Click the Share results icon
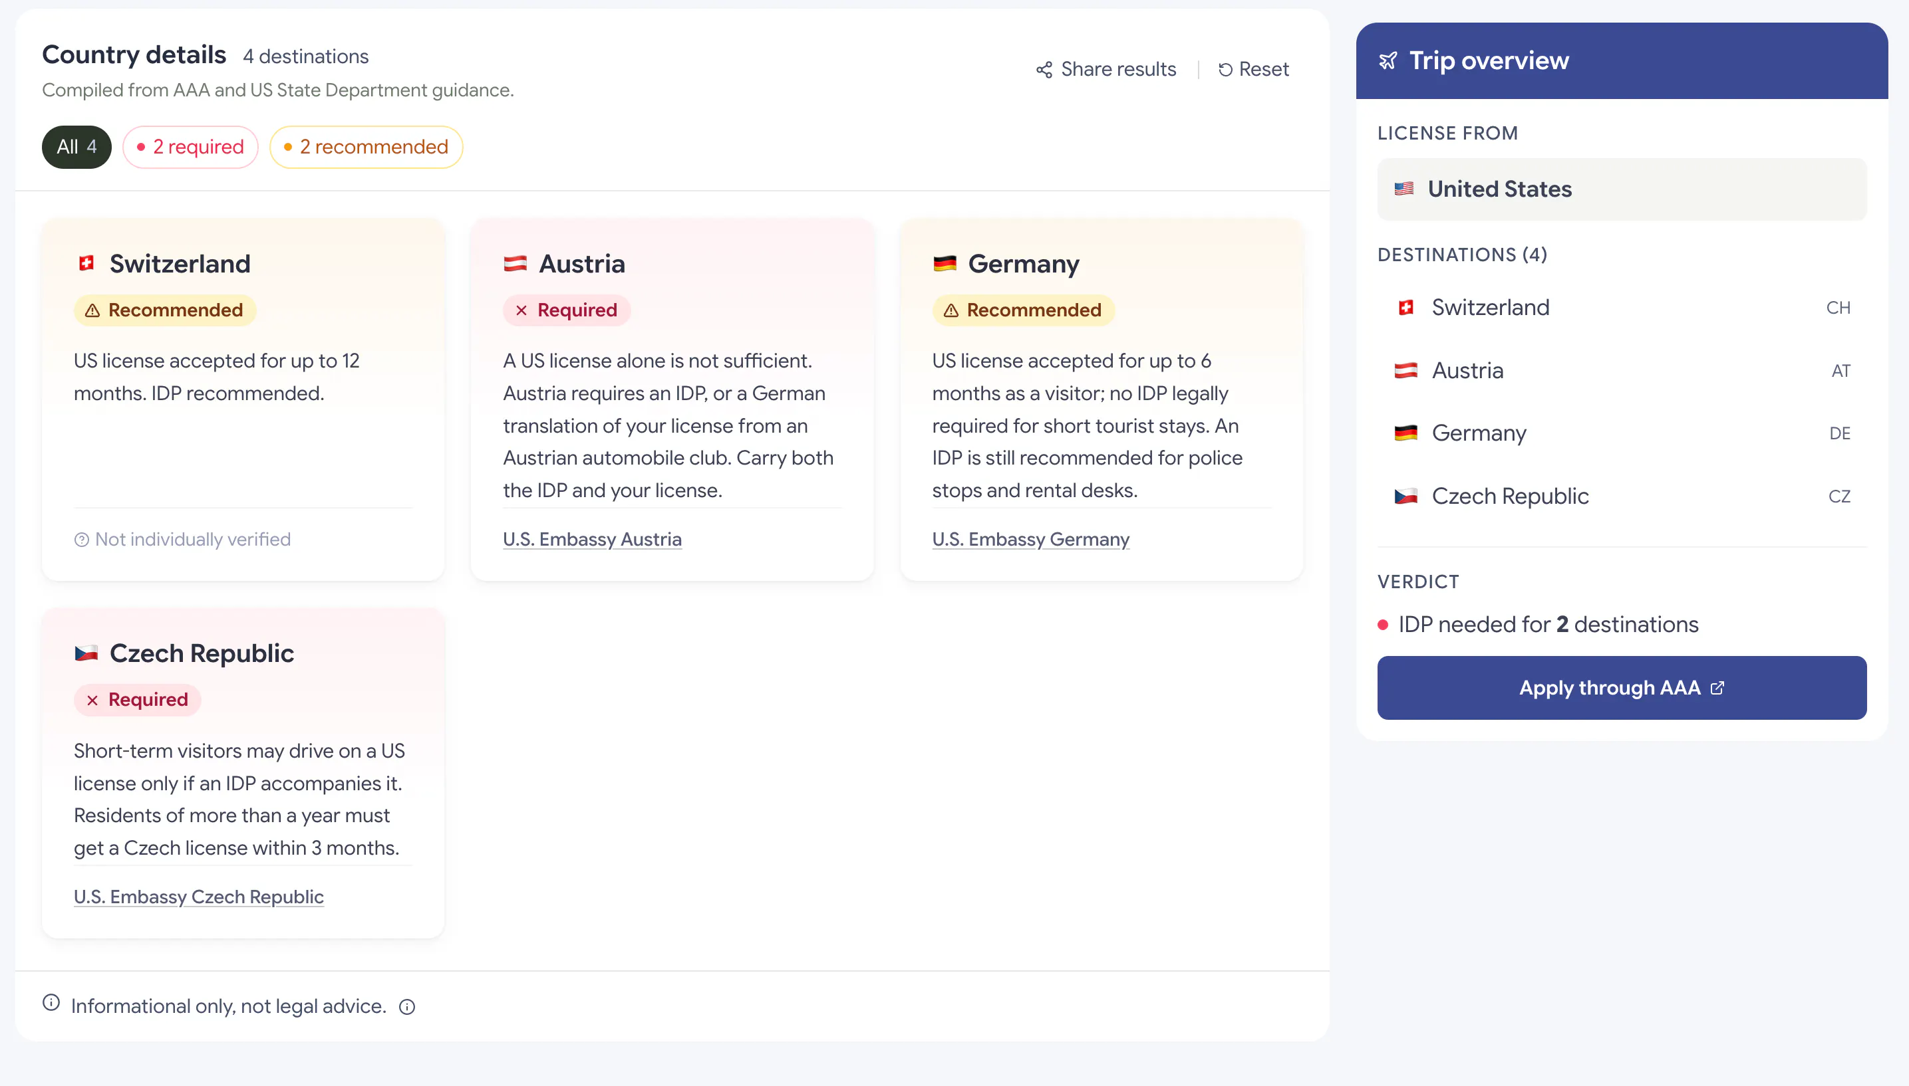Image resolution: width=1909 pixels, height=1086 pixels. coord(1044,69)
